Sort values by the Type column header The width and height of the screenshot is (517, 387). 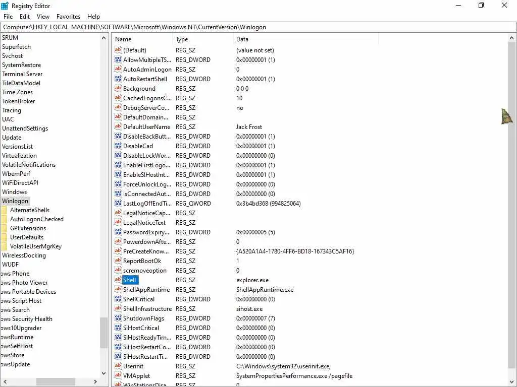pos(203,39)
